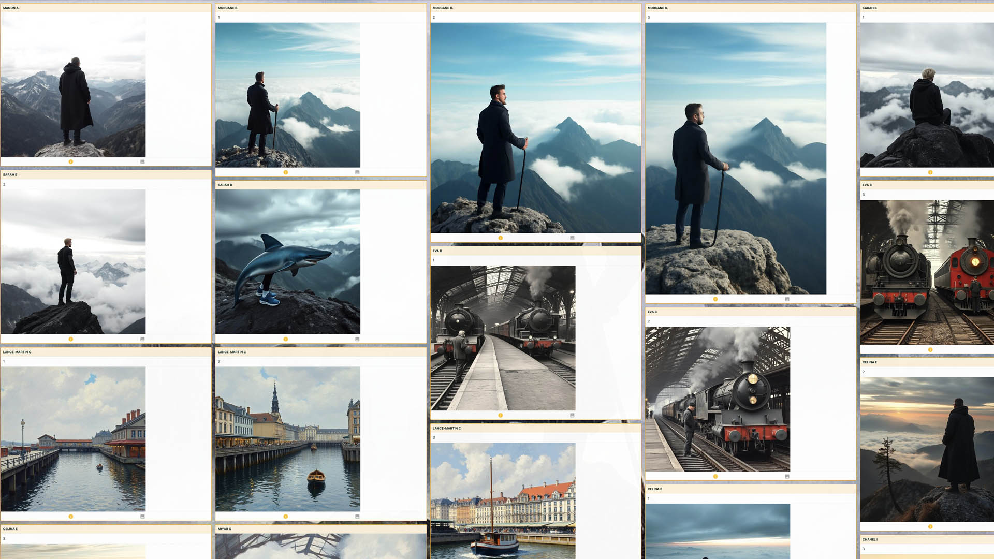Image resolution: width=994 pixels, height=559 pixels.
Task: Open Morgane B.'s third mountain image
Action: 736,158
